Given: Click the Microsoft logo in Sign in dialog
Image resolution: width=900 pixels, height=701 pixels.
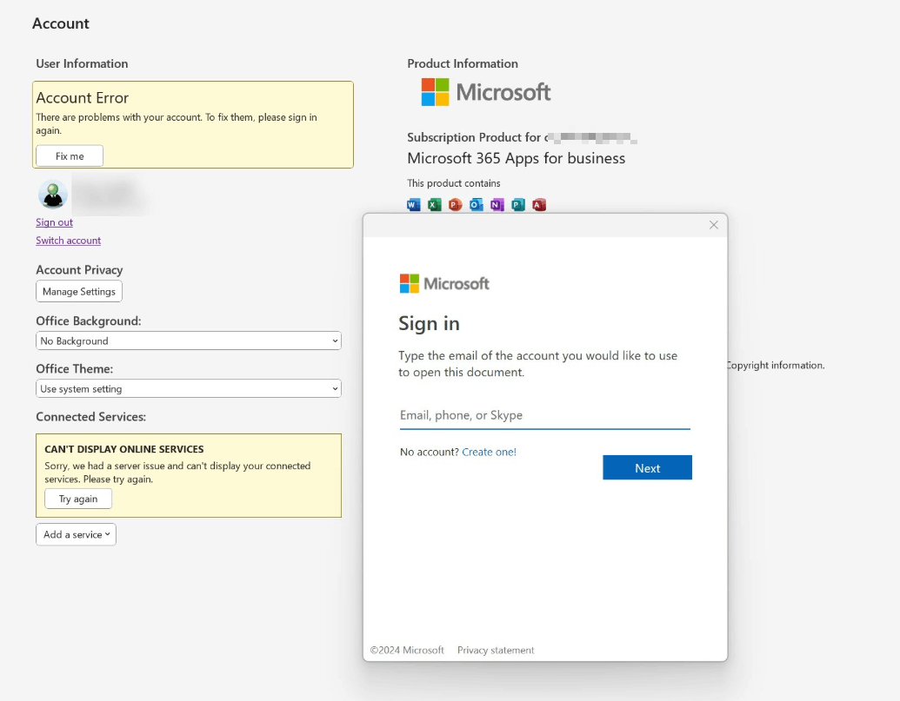Looking at the screenshot, I should 444,283.
